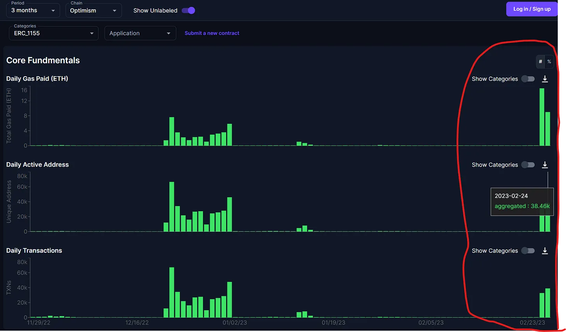The image size is (566, 332).
Task: Click the Daily Active Address chart title
Action: [x=38, y=165]
